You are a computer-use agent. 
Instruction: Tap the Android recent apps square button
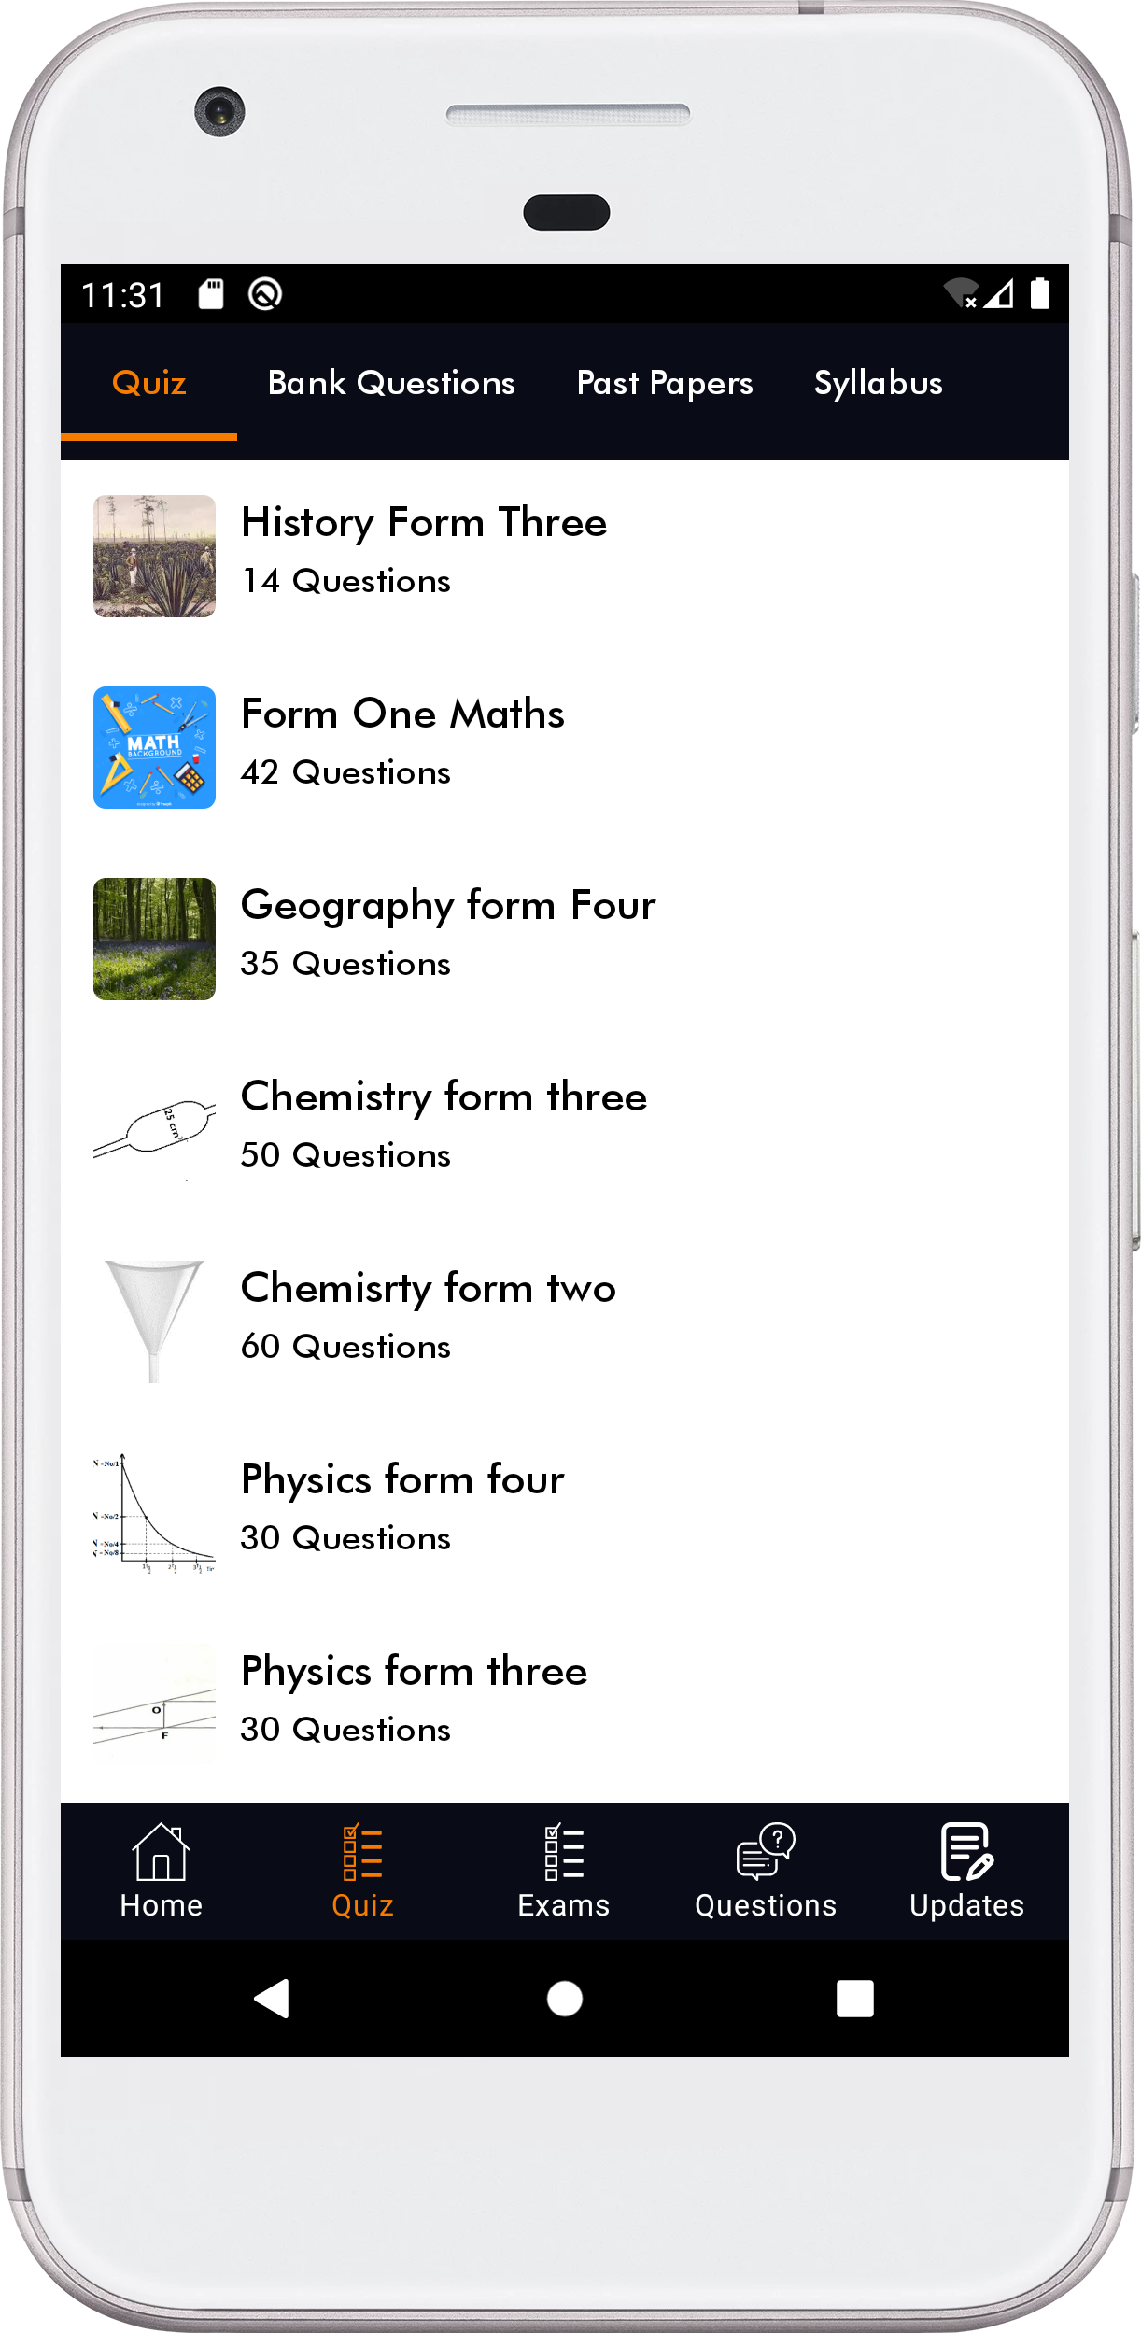click(x=854, y=1999)
